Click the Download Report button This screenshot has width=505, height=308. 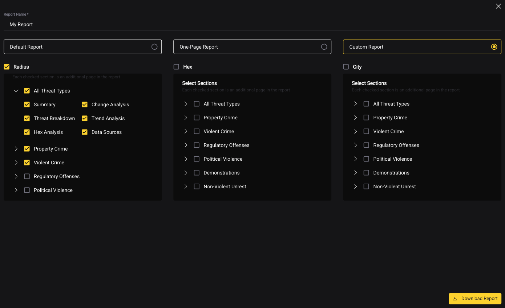(475, 299)
